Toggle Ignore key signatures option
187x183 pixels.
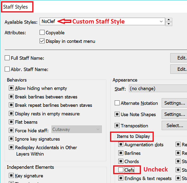pos(12,139)
